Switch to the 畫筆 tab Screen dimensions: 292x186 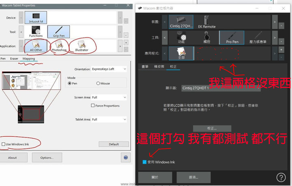coord(145,66)
